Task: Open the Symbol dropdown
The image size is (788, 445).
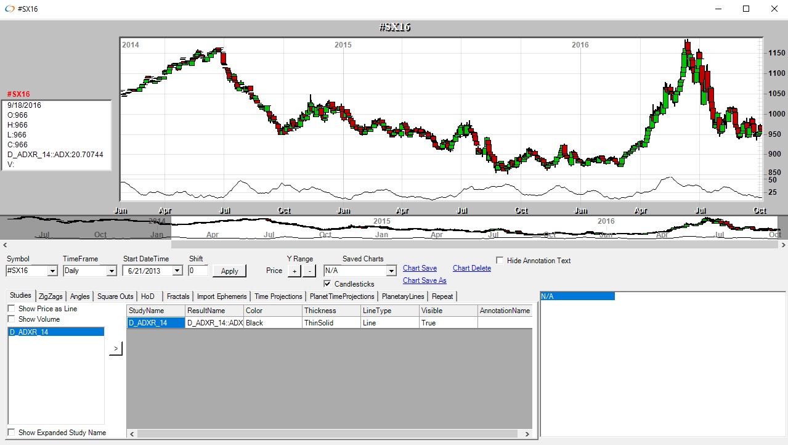Action: [52, 271]
